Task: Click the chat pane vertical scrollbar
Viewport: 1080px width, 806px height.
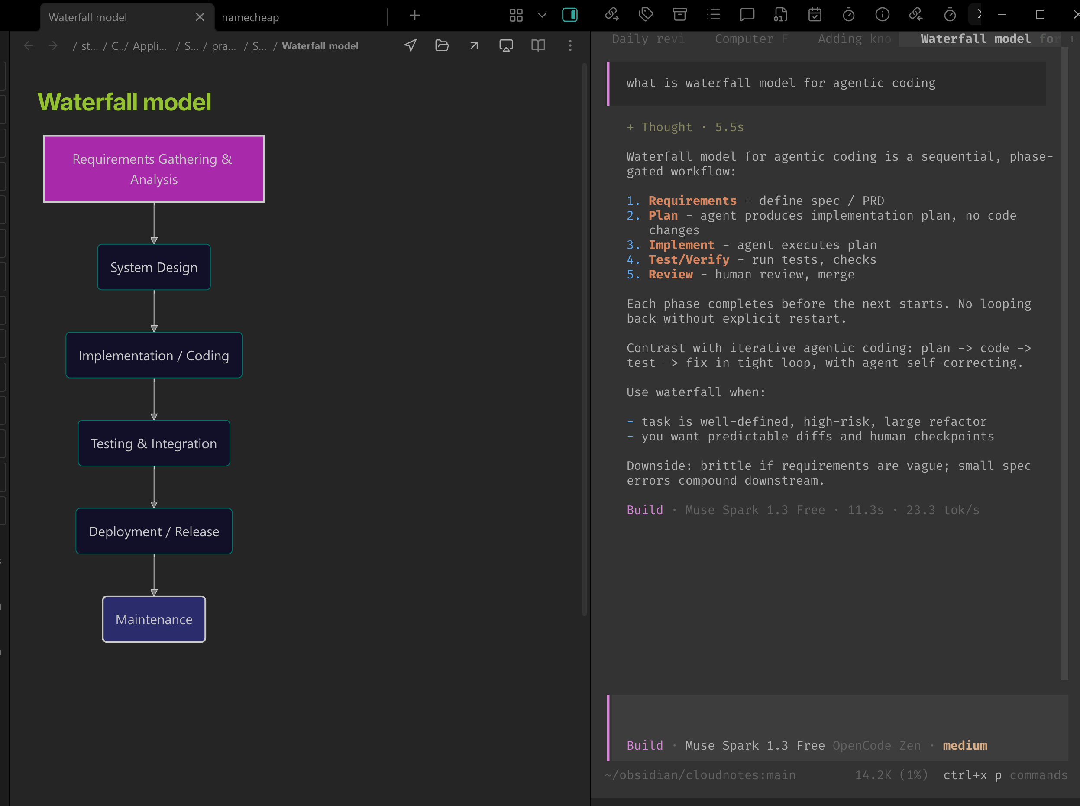Action: tap(1064, 362)
